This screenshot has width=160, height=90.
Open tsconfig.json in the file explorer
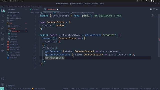(15, 52)
